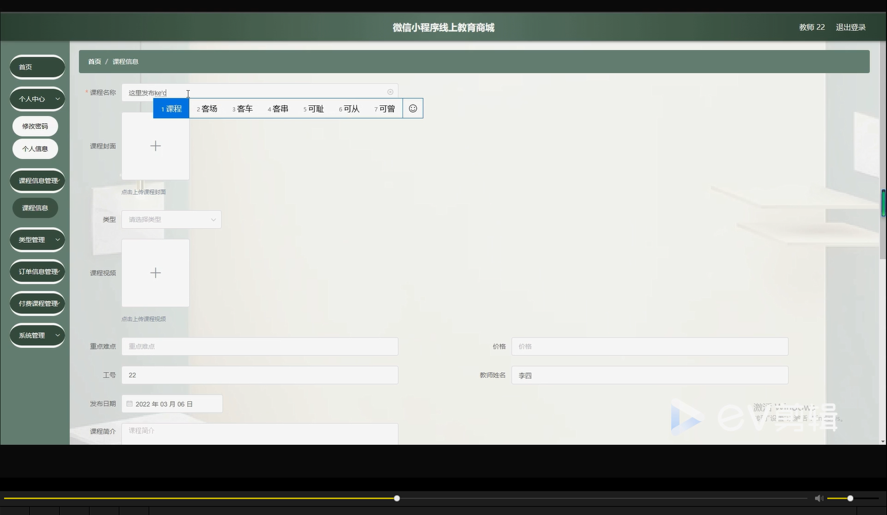Select IME candidate 6 可从

[x=349, y=108]
